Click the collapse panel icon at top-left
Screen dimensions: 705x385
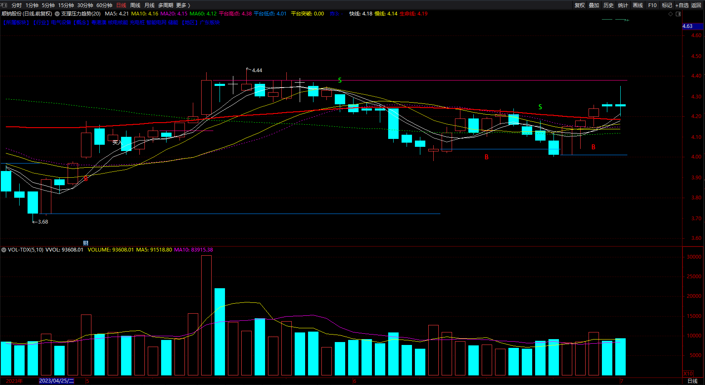pyautogui.click(x=4, y=5)
